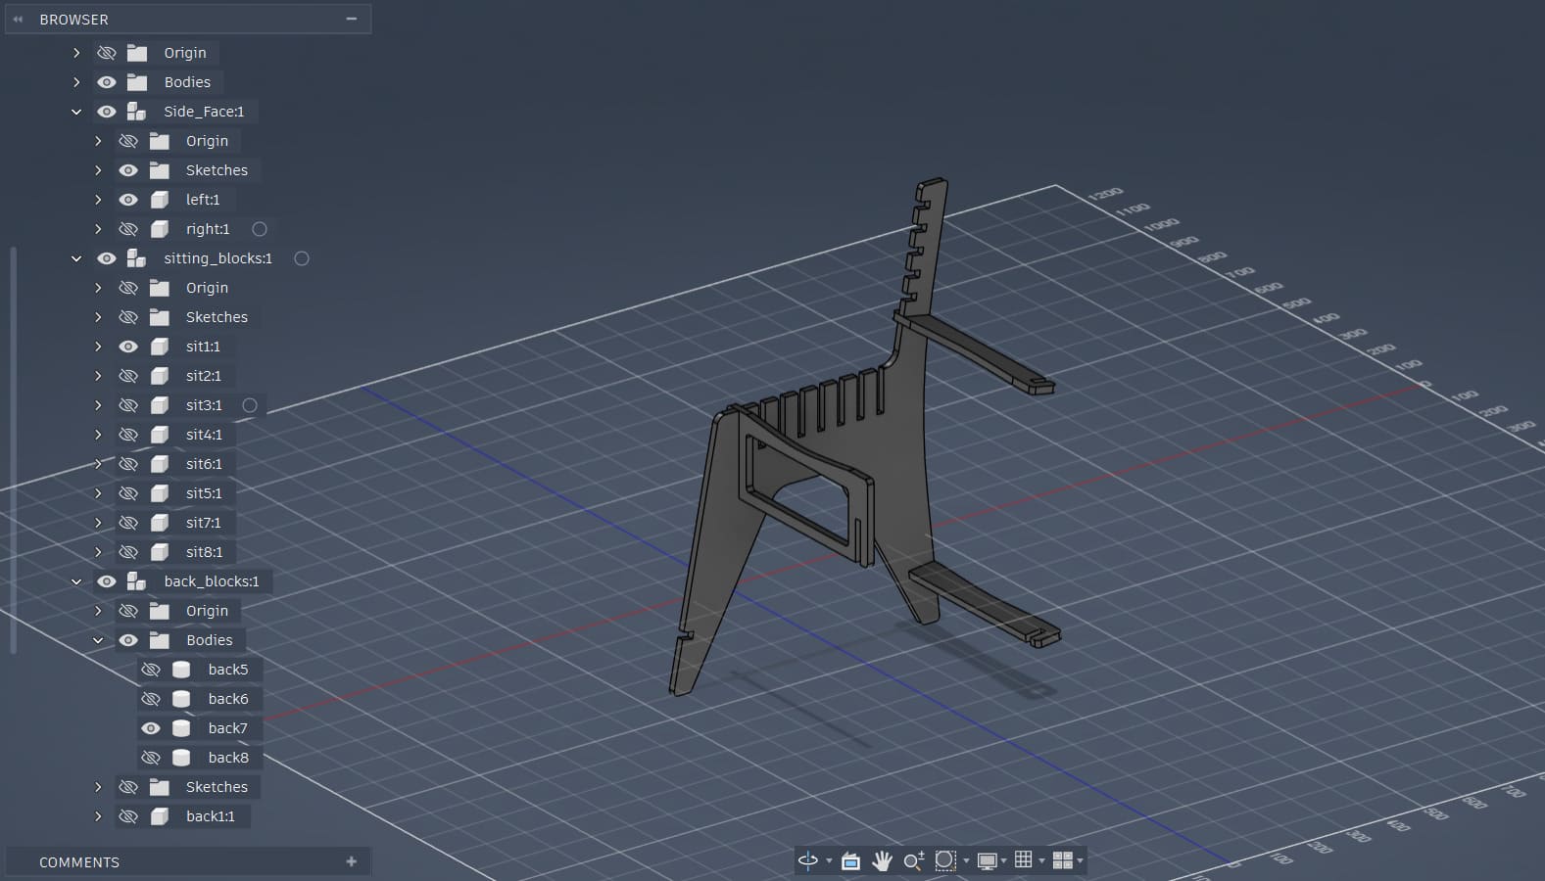The height and width of the screenshot is (881, 1545).
Task: Click the back6 body cylinder icon
Action: 181,699
